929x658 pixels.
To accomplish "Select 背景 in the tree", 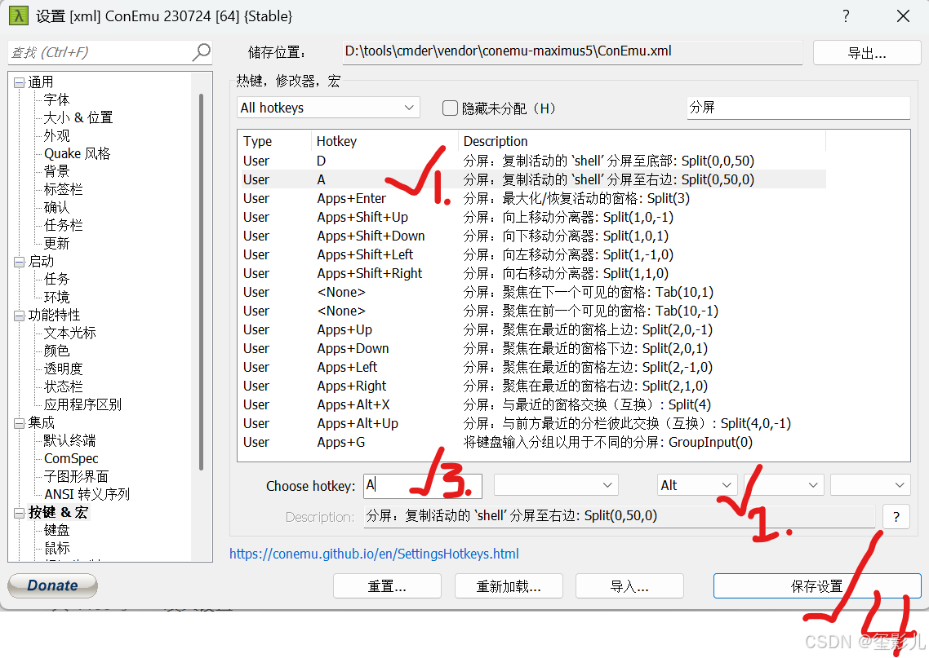I will coord(57,171).
